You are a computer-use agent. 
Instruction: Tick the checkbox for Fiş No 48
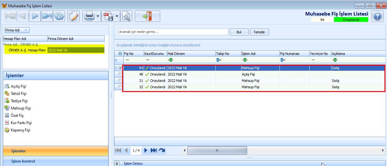[x=120, y=74]
